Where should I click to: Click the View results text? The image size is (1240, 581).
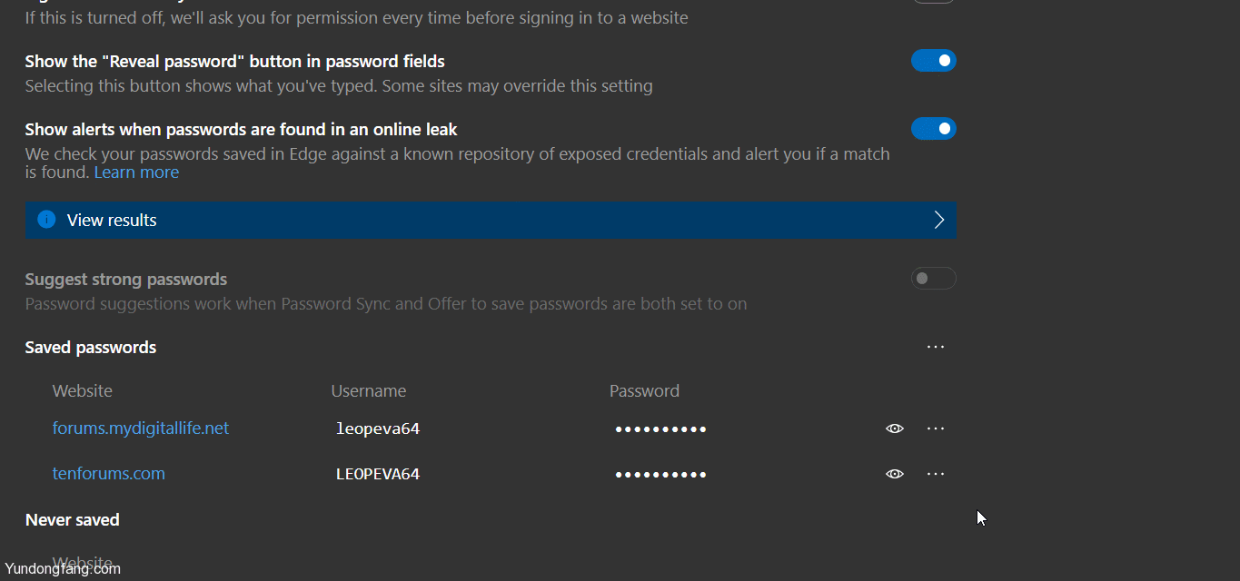[112, 221]
